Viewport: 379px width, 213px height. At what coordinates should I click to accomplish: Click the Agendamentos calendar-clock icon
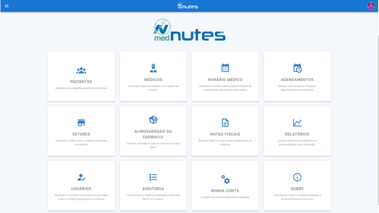tap(297, 68)
